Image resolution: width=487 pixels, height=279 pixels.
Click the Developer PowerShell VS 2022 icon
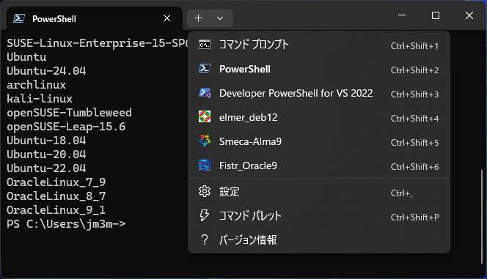click(205, 93)
